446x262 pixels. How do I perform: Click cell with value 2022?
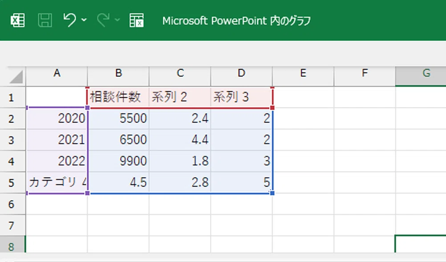click(57, 161)
